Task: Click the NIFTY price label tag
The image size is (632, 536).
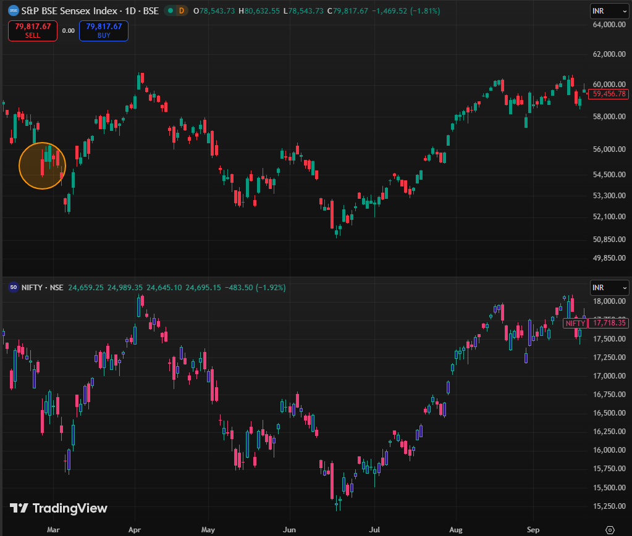Action: 575,323
